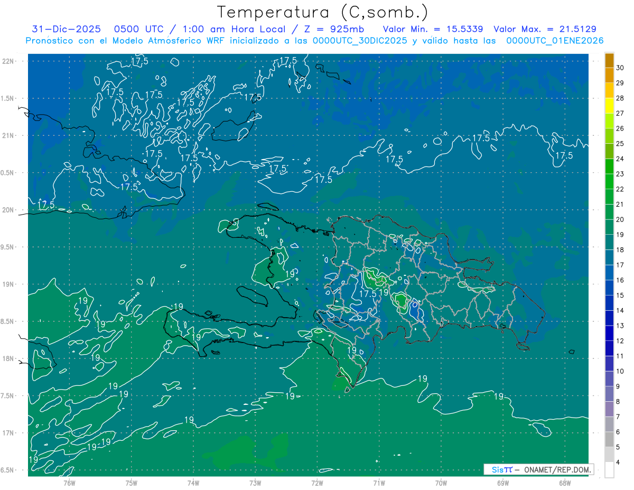Click the '74W' longitude axis label
634x490 pixels.
click(x=193, y=483)
